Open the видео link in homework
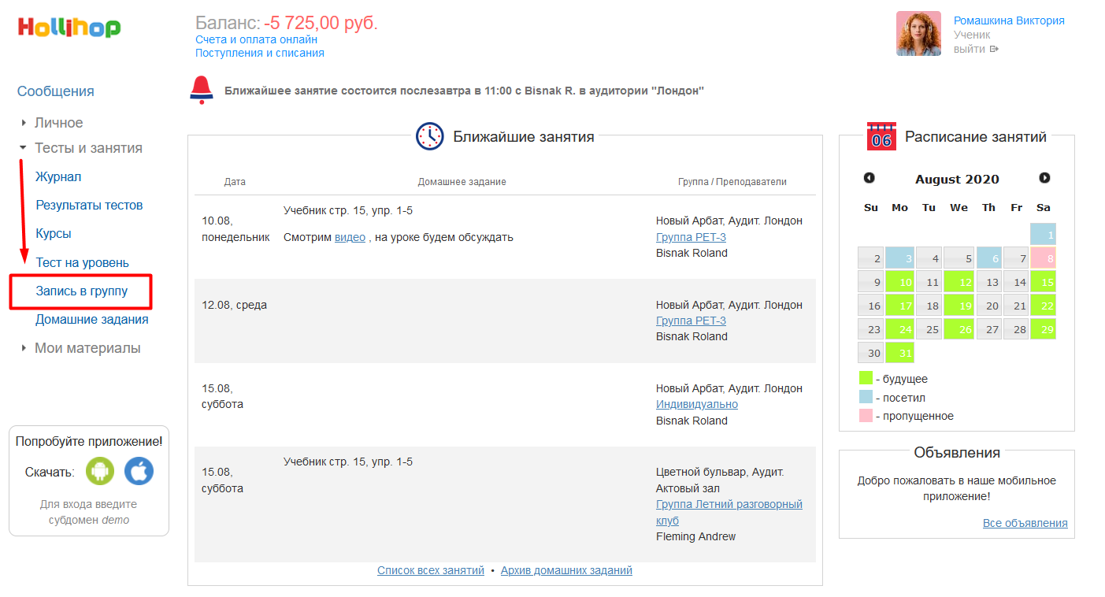The image size is (1105, 597). [x=350, y=237]
